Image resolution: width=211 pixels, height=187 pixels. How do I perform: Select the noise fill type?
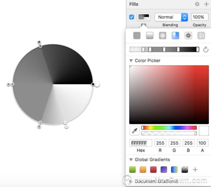pyautogui.click(x=201, y=35)
